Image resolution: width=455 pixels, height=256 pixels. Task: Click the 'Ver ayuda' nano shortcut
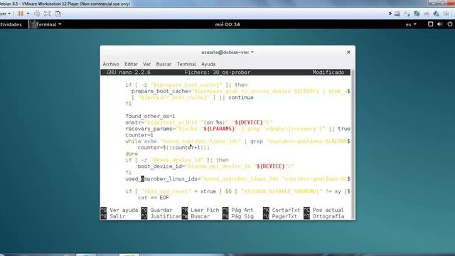[x=119, y=210]
